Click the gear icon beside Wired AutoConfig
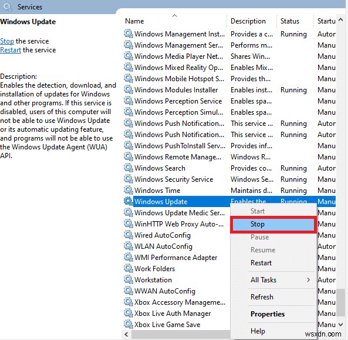 coord(129,235)
